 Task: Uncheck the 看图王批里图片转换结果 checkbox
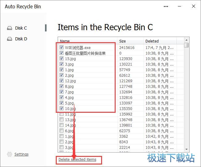click(61, 53)
